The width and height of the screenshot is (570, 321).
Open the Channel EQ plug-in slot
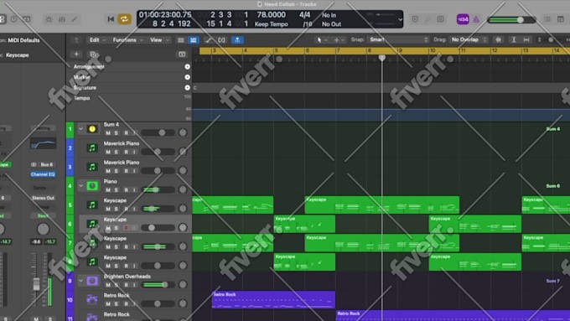pyautogui.click(x=43, y=174)
